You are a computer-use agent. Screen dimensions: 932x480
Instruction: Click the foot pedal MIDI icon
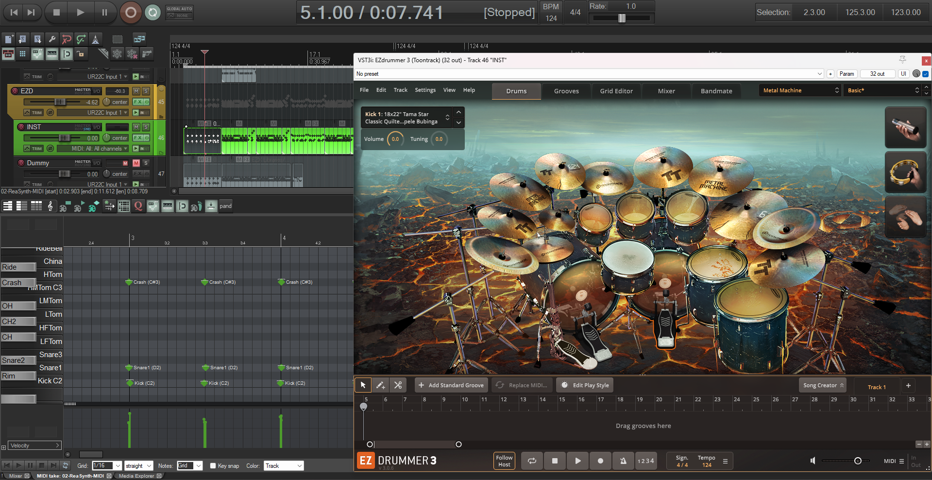coord(196,206)
